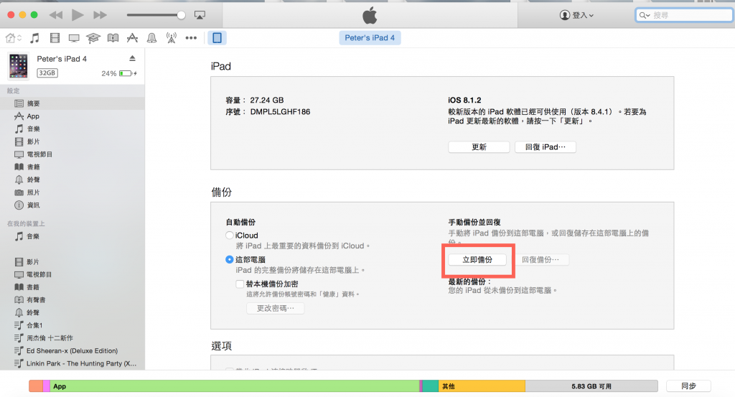Click the 同步 sync button
Image resolution: width=735 pixels, height=397 pixels.
coord(688,386)
